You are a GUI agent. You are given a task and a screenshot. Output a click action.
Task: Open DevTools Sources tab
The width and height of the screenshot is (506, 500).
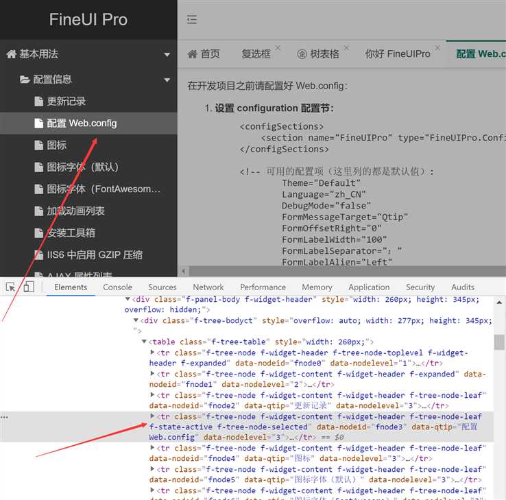pos(162,287)
